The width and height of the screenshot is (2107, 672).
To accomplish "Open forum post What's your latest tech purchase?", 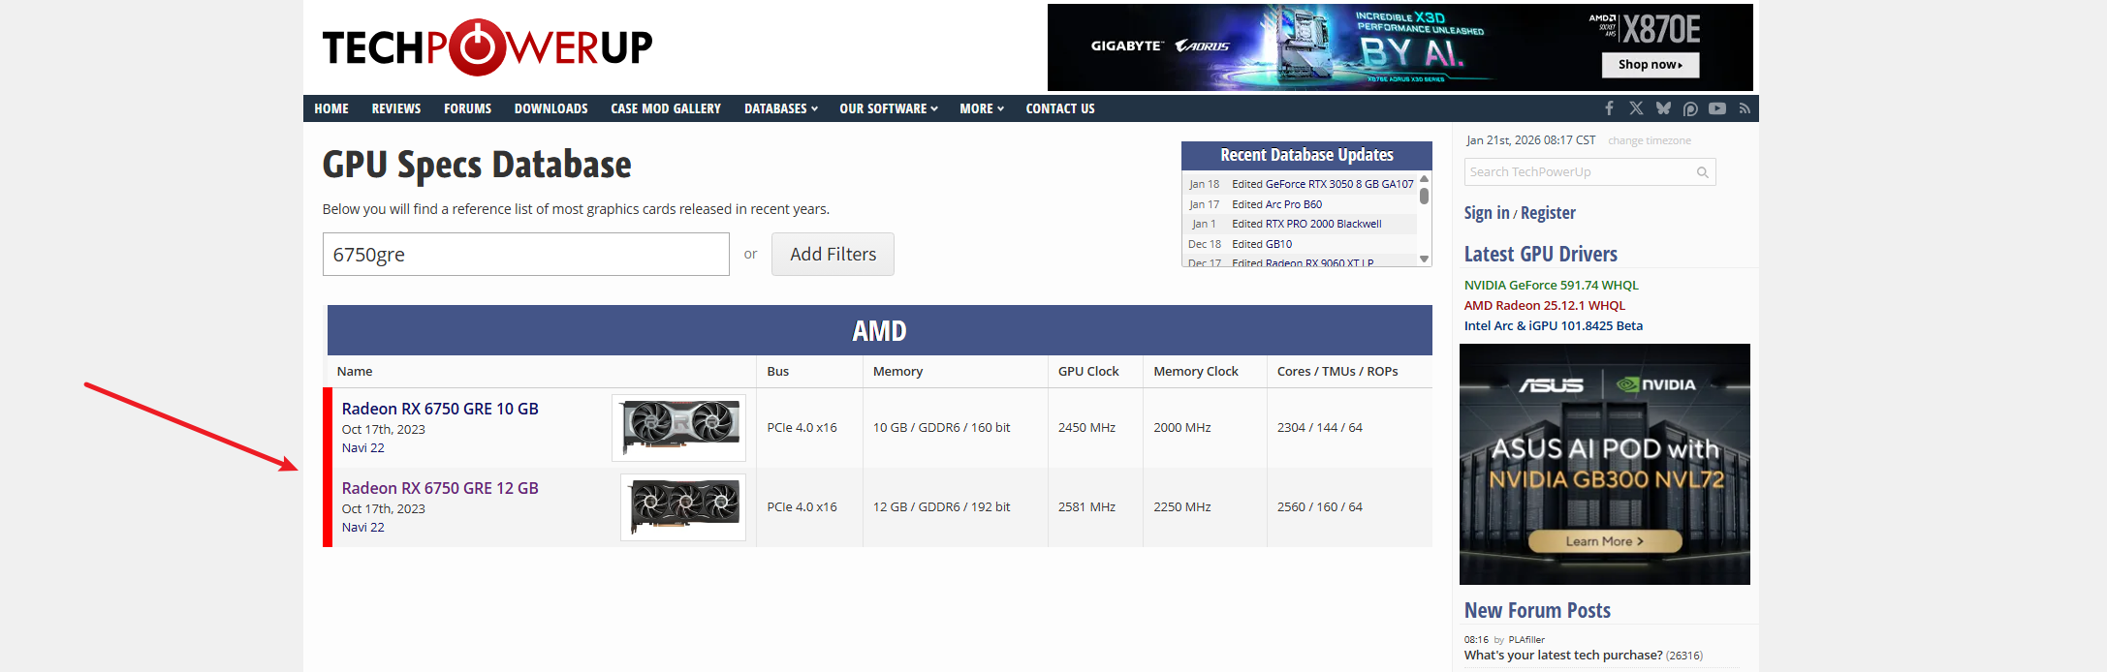I will tap(1563, 656).
